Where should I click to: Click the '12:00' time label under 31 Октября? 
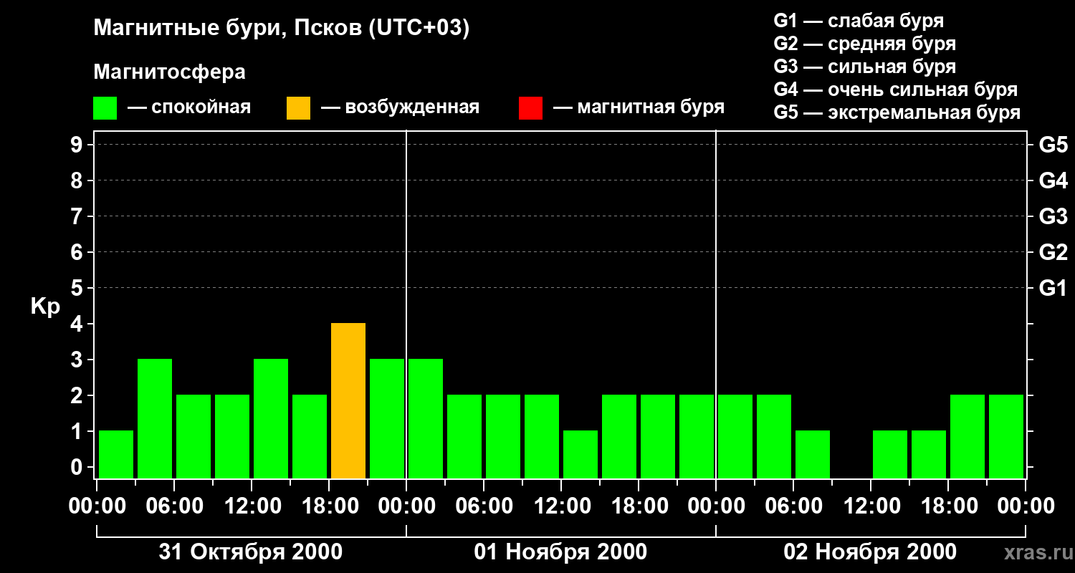(252, 506)
